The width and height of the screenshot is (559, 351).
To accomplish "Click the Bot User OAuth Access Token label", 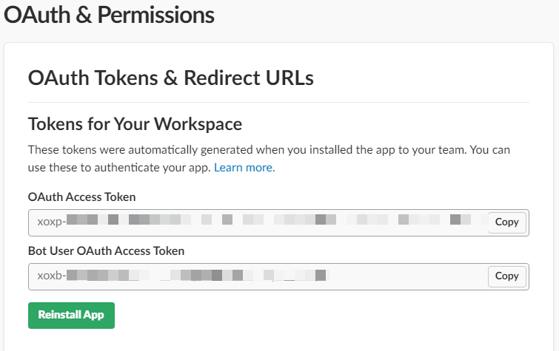I will [106, 251].
